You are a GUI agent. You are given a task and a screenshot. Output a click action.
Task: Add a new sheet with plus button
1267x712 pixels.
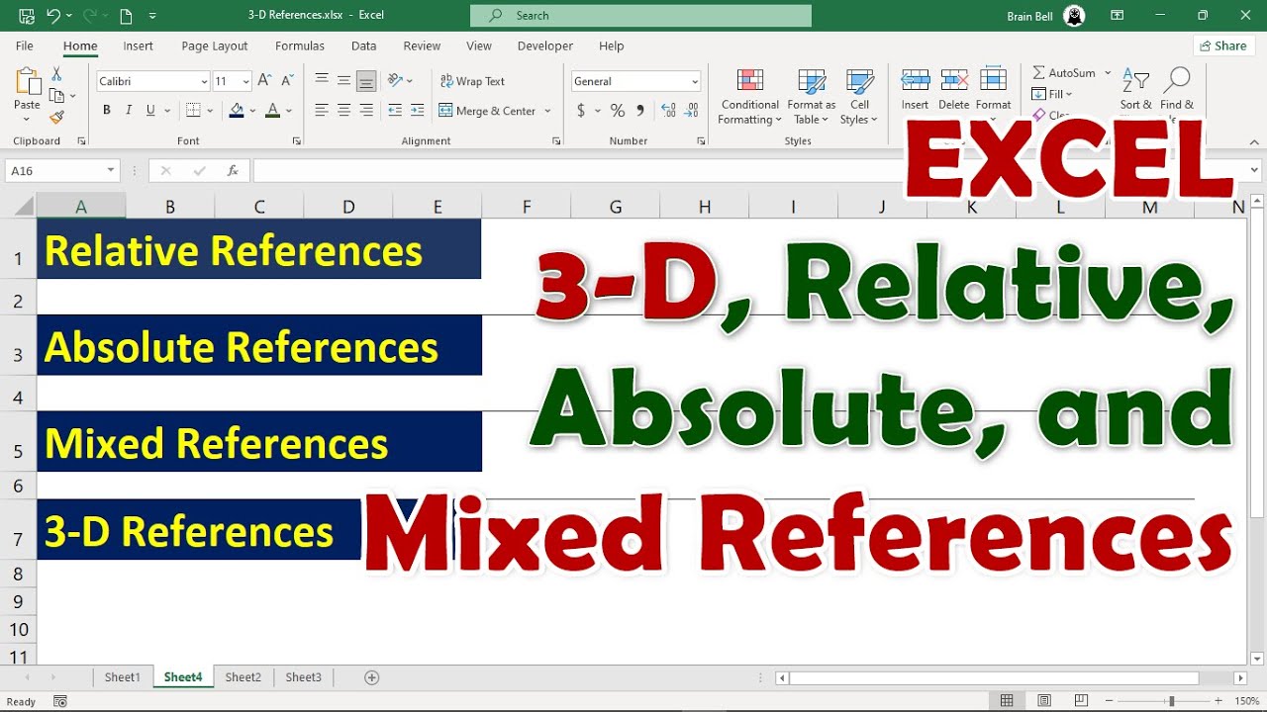[x=372, y=677]
